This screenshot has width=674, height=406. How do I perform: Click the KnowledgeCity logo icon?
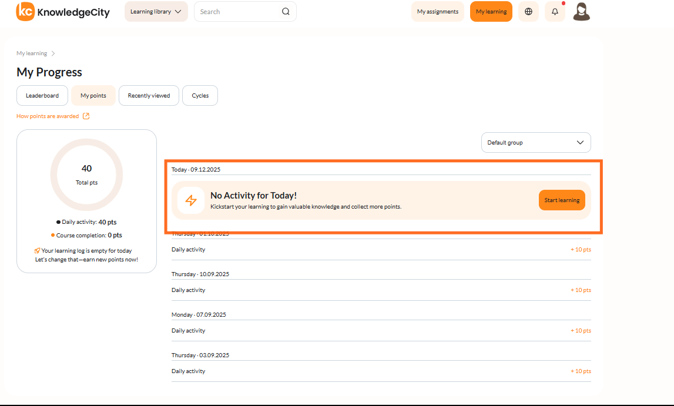coord(25,11)
